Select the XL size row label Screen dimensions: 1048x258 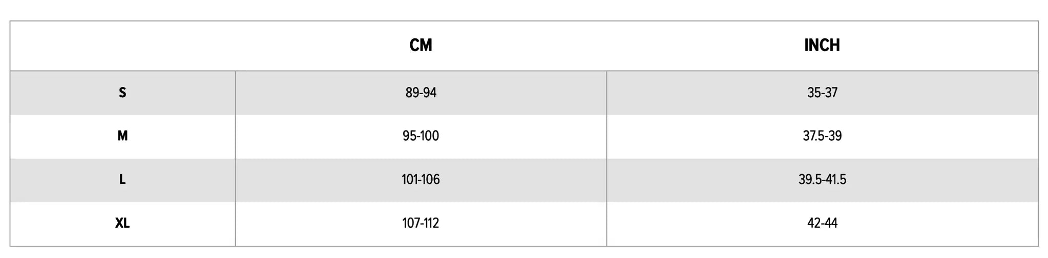[122, 223]
